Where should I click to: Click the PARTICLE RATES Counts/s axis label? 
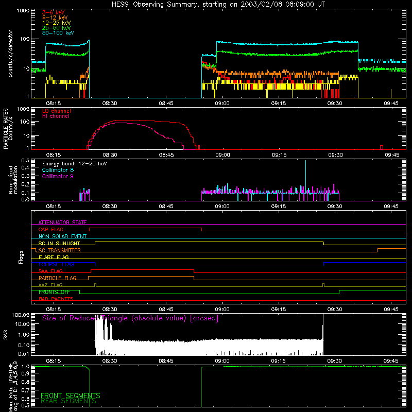click(8, 129)
